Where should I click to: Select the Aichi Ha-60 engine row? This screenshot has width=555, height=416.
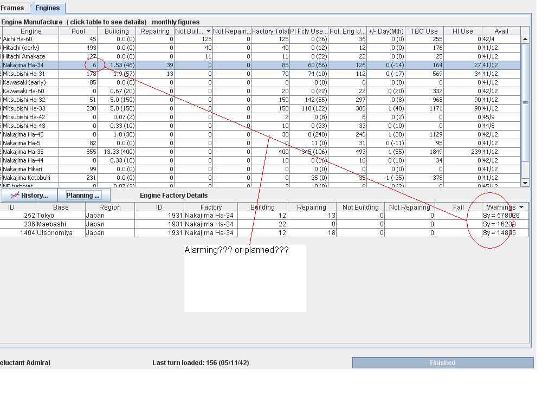pos(260,39)
